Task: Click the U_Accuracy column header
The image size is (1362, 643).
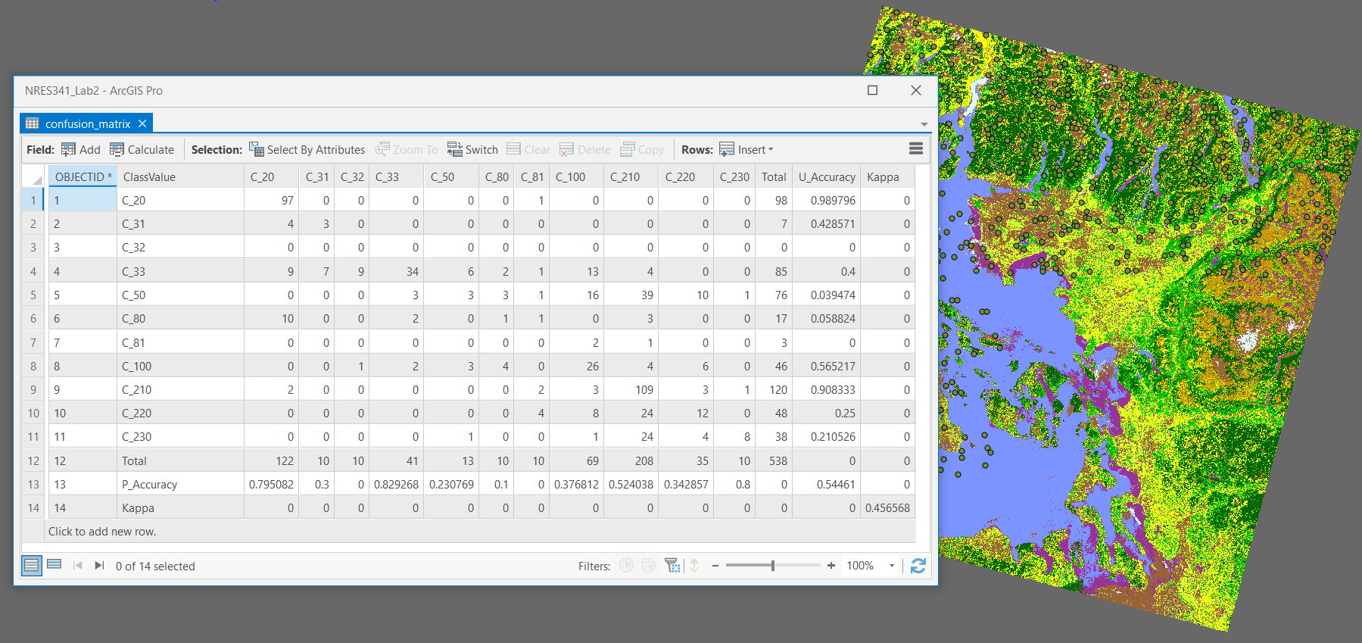Action: coord(826,176)
